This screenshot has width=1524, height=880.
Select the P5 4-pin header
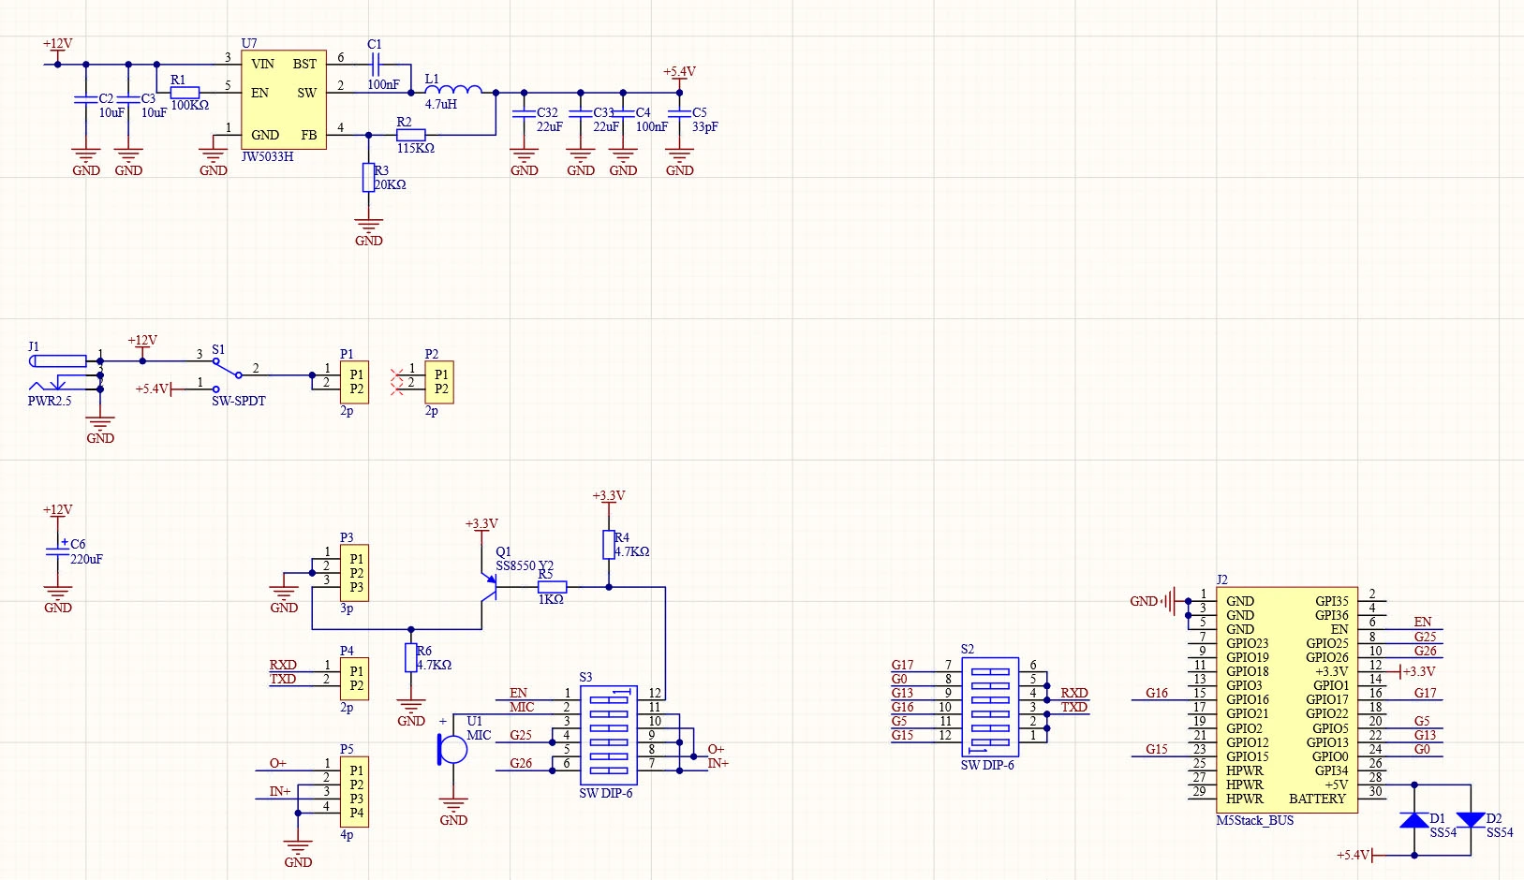[x=355, y=792]
